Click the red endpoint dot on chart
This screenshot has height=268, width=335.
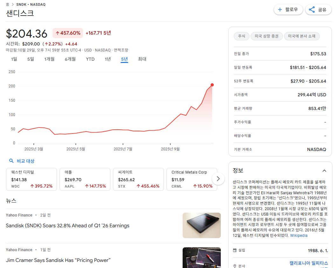point(212,85)
